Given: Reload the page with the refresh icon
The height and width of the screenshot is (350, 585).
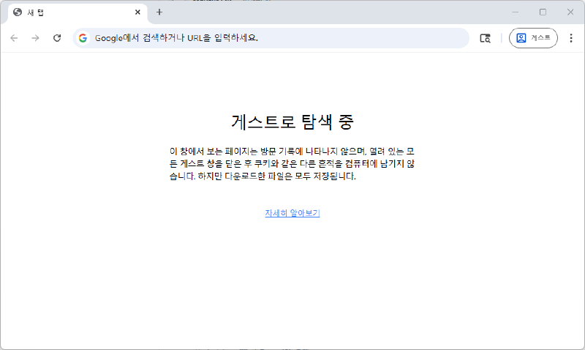Looking at the screenshot, I should click(57, 38).
